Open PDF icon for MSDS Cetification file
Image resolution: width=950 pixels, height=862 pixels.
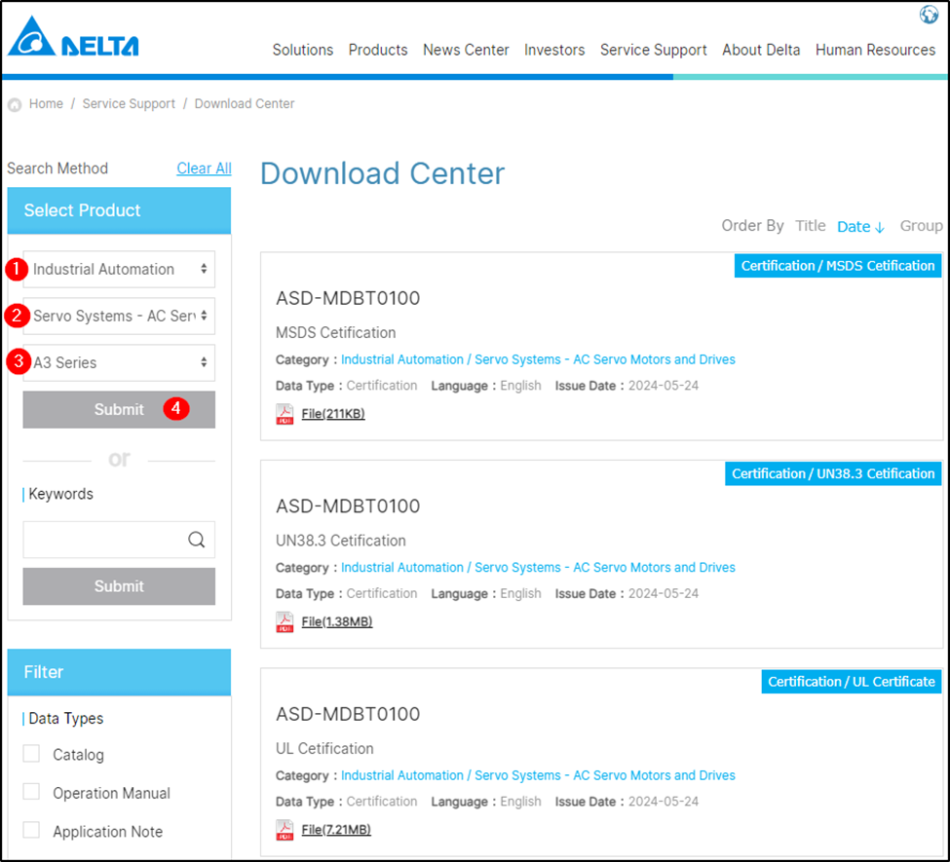click(x=285, y=414)
